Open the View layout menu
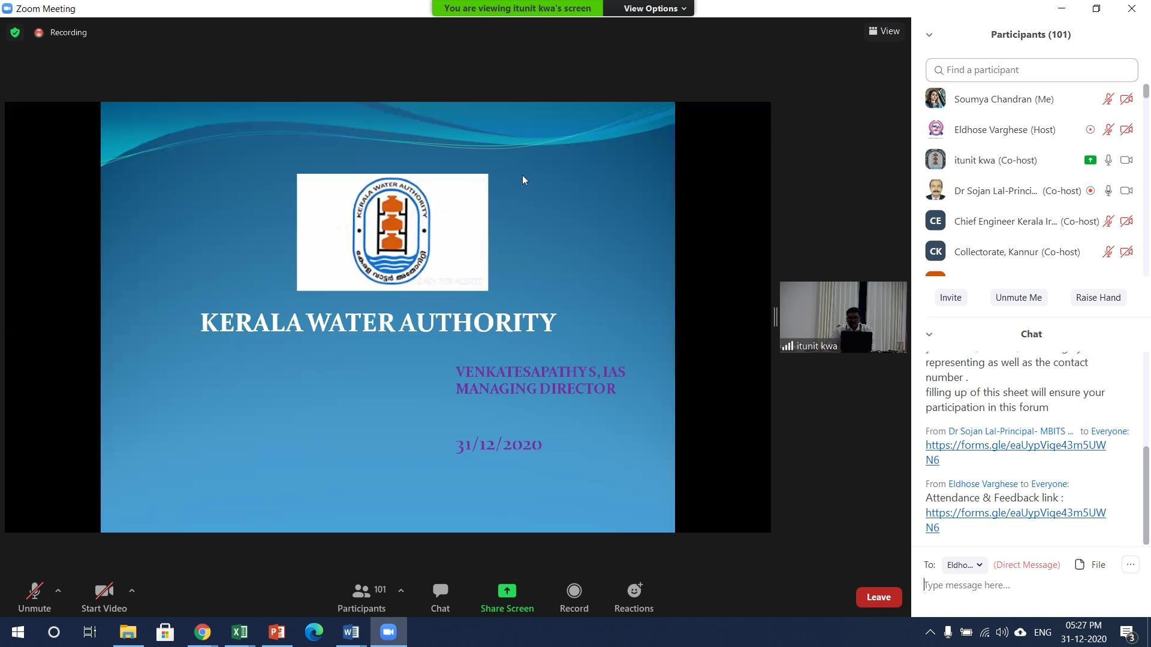This screenshot has width=1151, height=647. [x=884, y=31]
